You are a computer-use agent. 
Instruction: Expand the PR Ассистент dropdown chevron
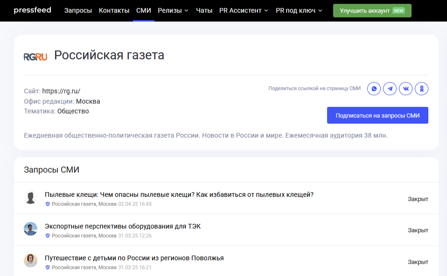coord(266,11)
